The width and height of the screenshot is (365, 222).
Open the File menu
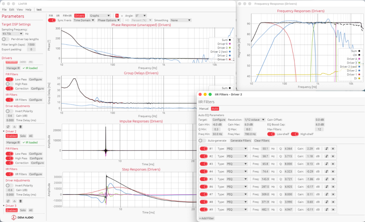click(4, 9)
